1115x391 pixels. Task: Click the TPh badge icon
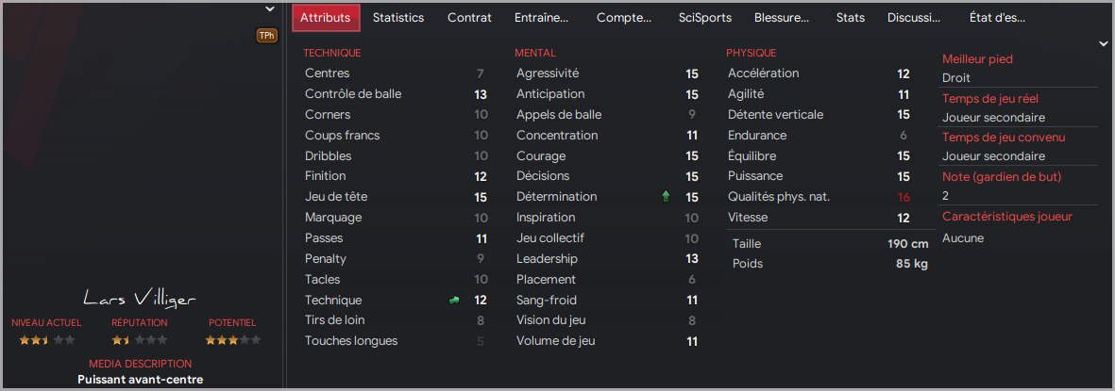click(266, 35)
